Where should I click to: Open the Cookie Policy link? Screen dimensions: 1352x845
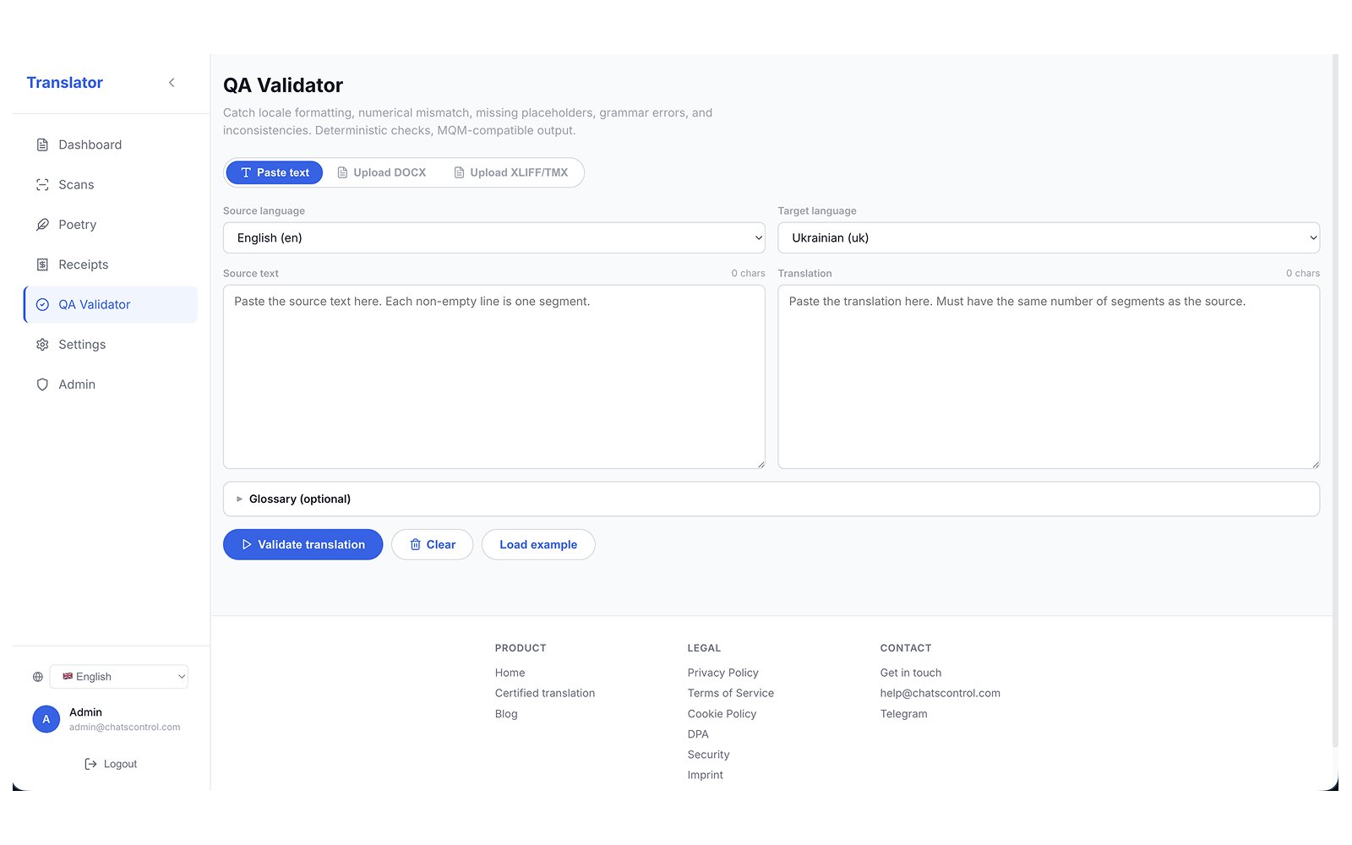point(722,714)
